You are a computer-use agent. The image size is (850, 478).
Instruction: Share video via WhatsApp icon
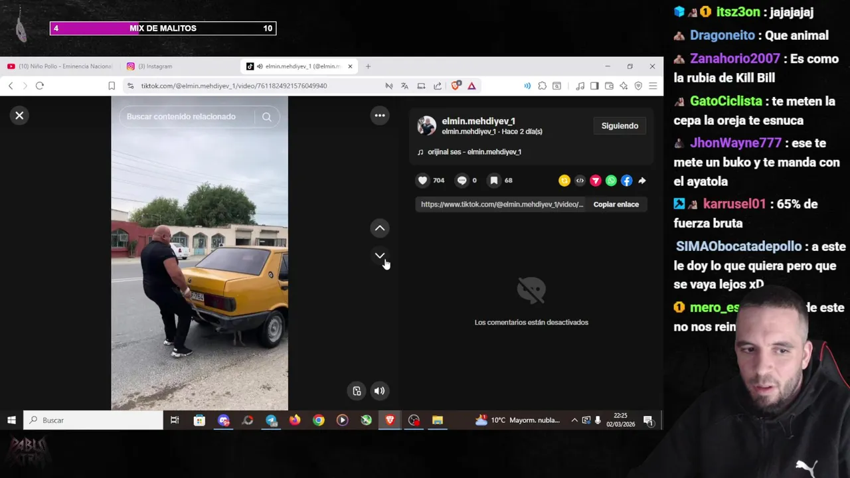pos(611,181)
